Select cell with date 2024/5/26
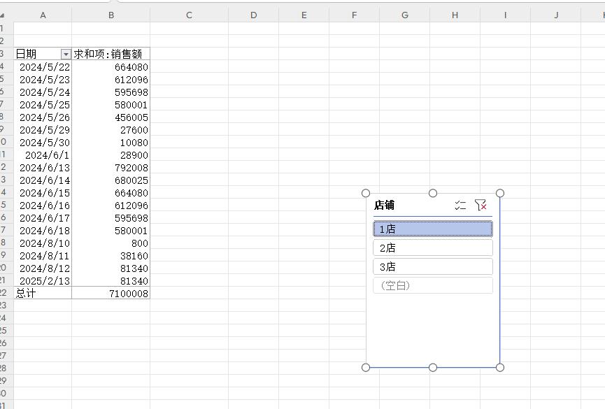Screen dimensions: 605x409 point(43,117)
